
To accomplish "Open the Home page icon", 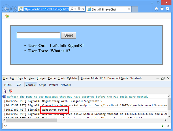I will point(157,9).
